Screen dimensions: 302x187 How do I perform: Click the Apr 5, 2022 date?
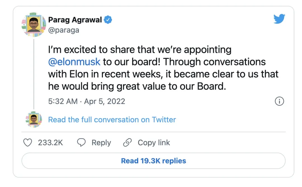[x=105, y=101]
